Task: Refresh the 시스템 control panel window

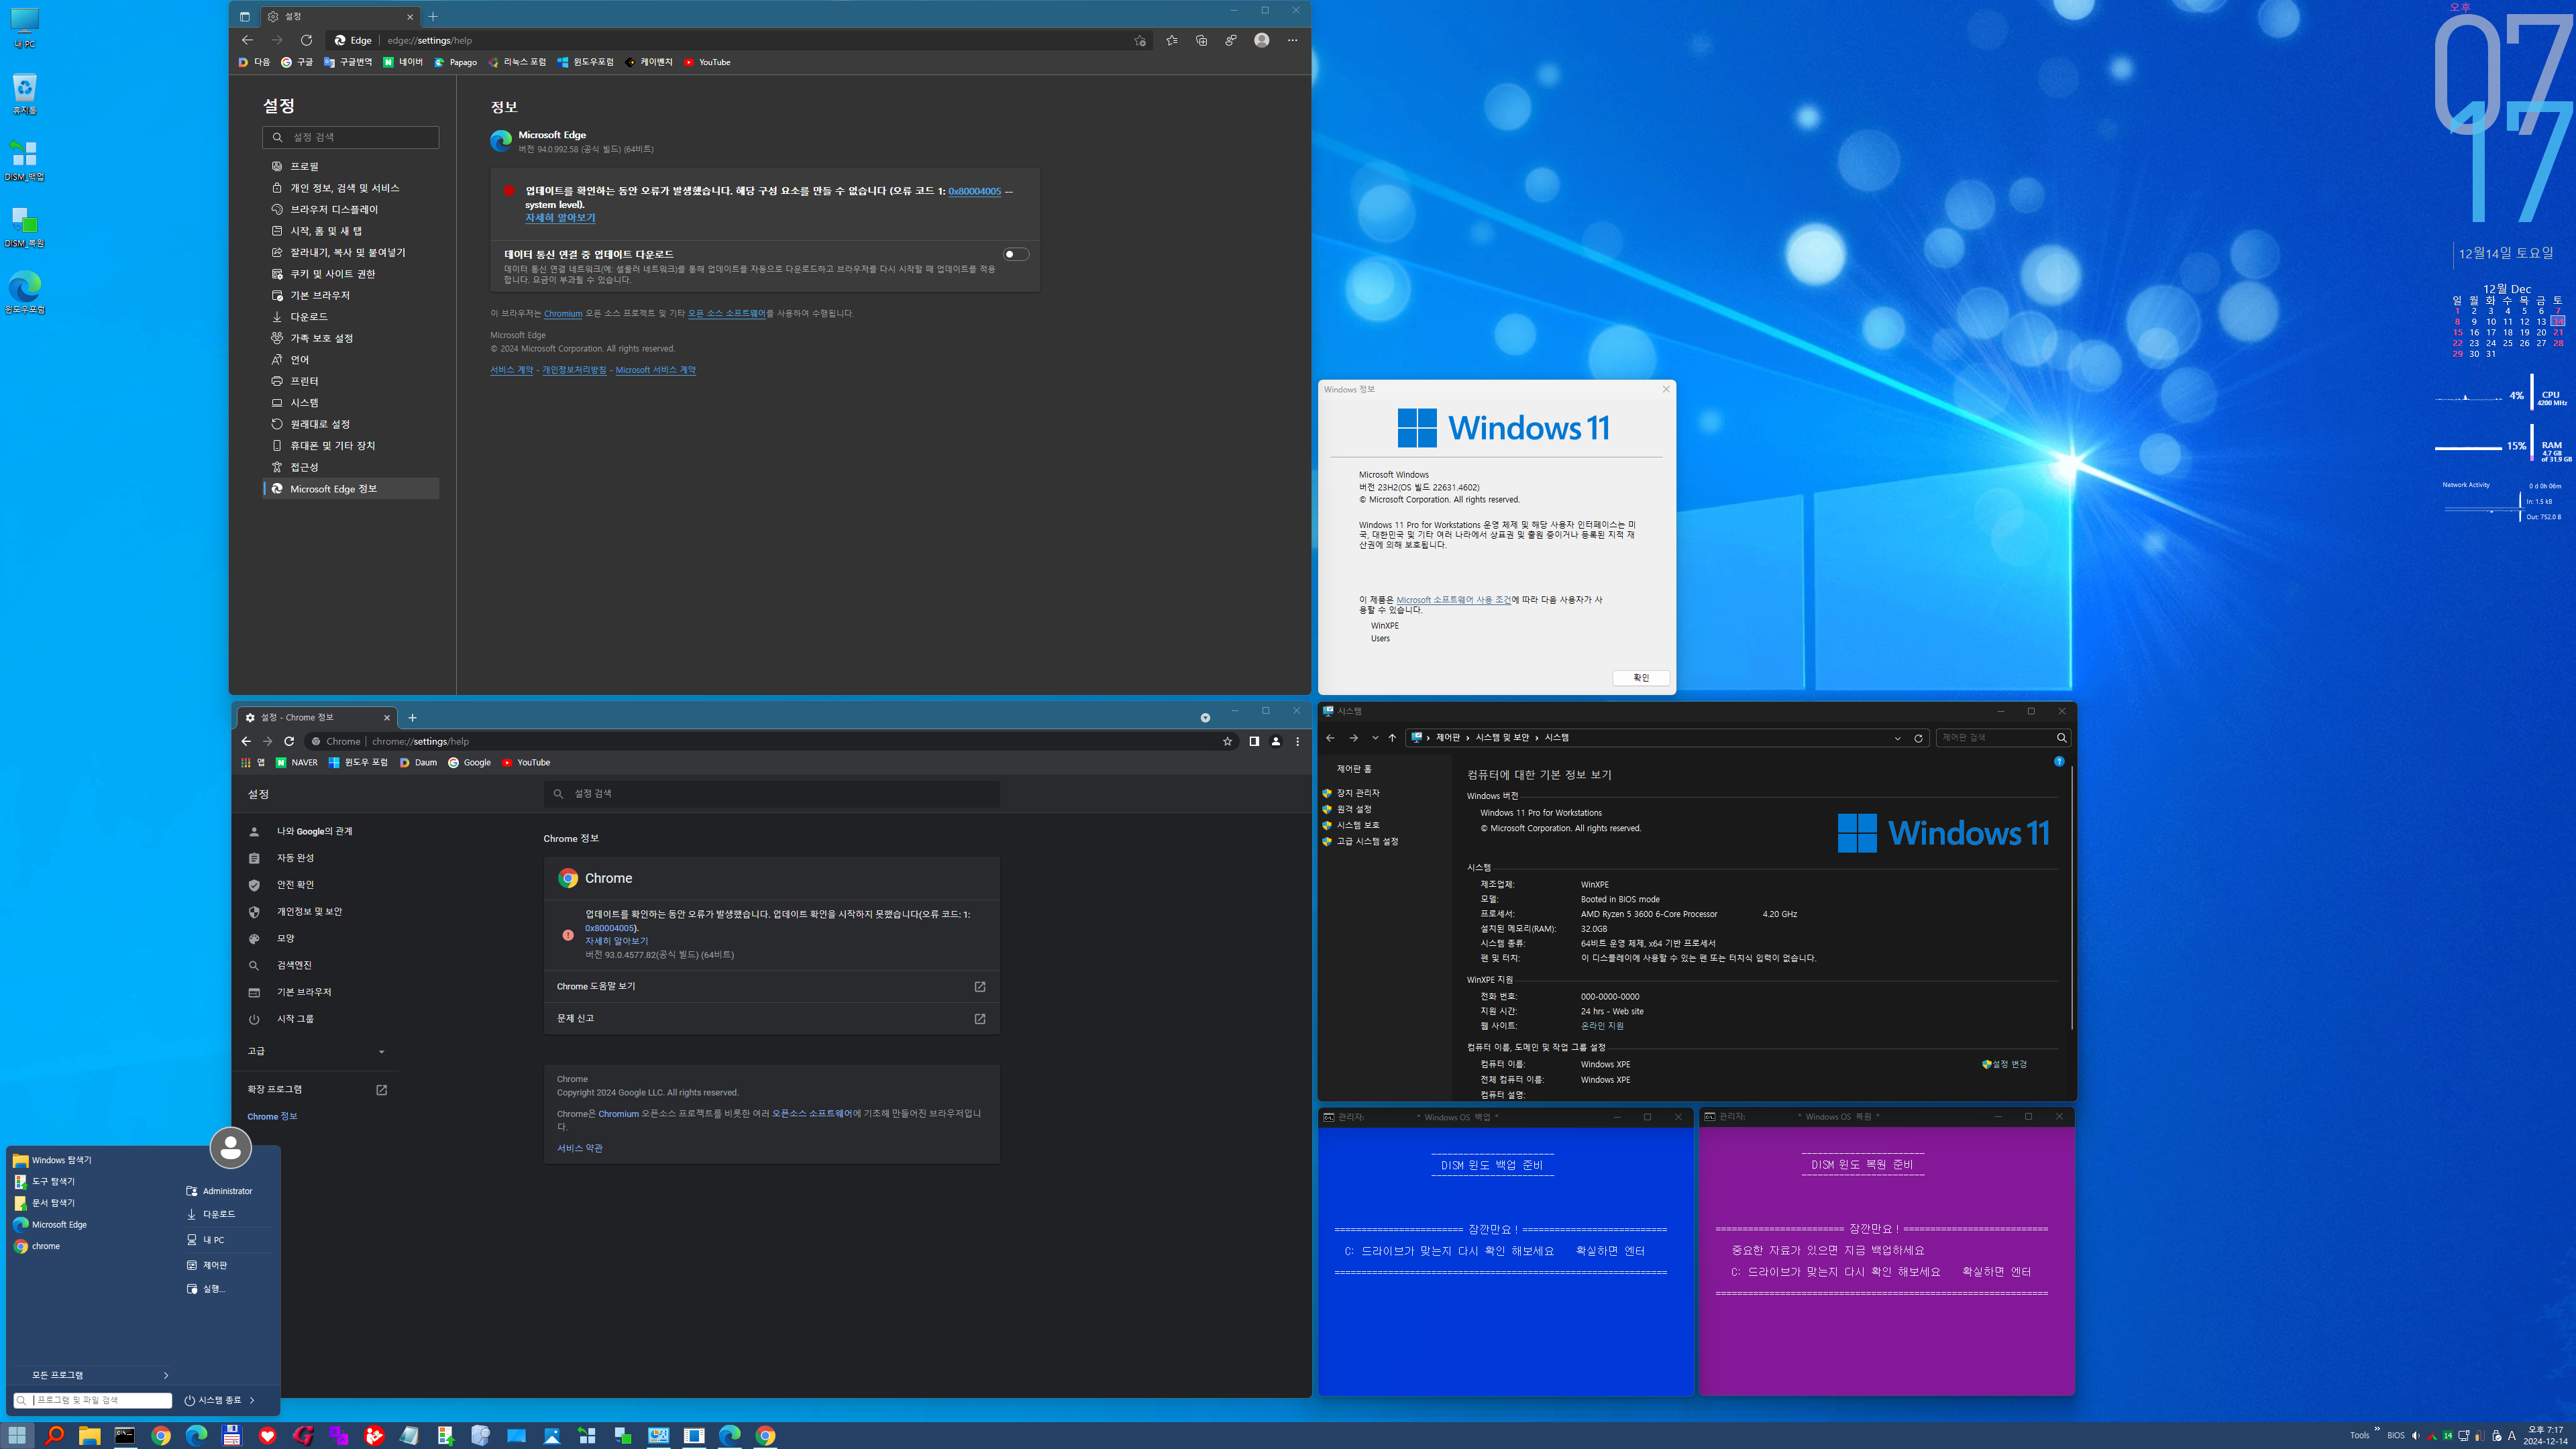Action: 1918,738
